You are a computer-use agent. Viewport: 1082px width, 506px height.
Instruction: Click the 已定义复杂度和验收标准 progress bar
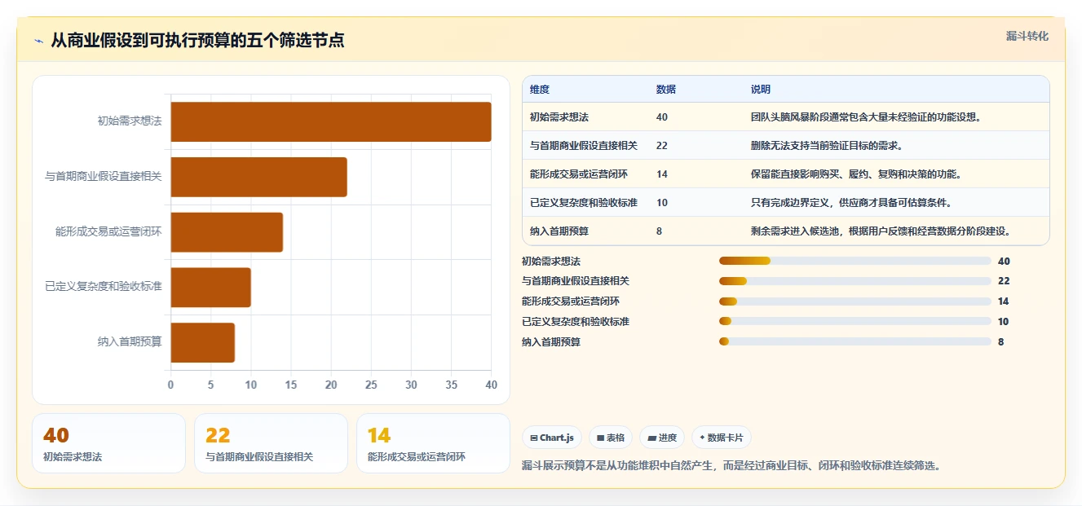pos(855,322)
